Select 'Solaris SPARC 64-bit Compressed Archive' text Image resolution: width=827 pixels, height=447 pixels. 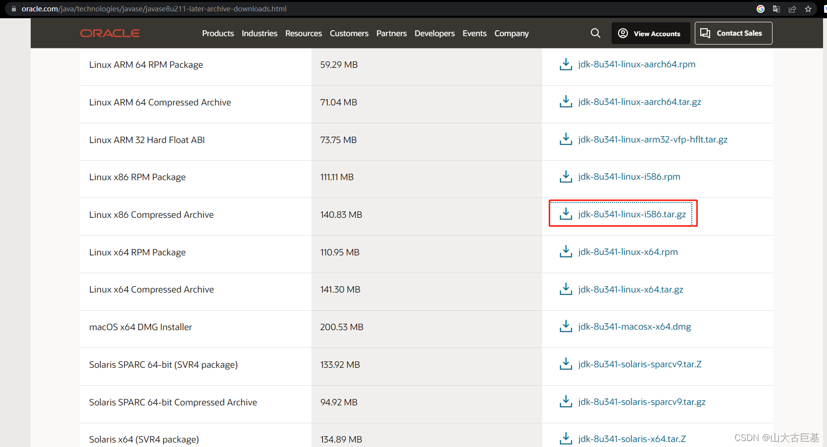click(173, 402)
